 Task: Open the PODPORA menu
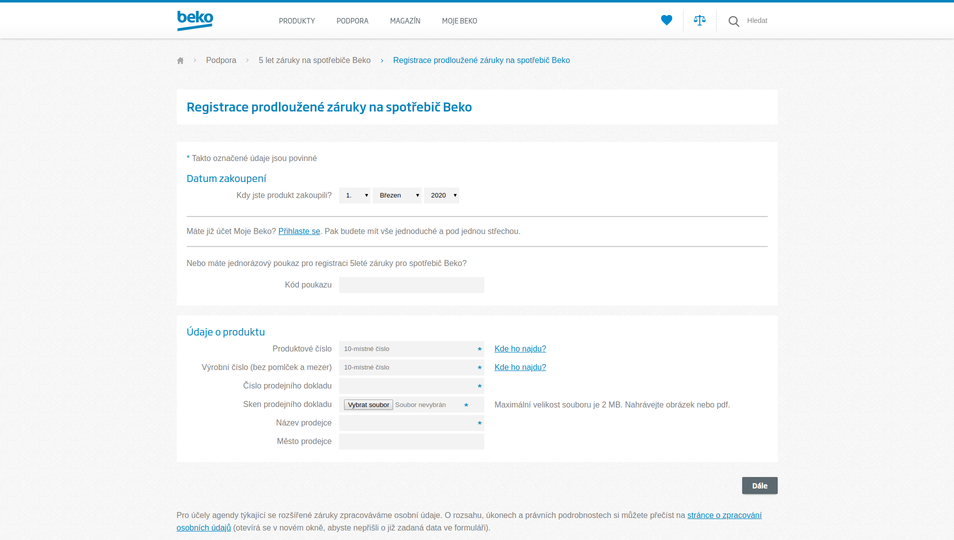(x=353, y=21)
